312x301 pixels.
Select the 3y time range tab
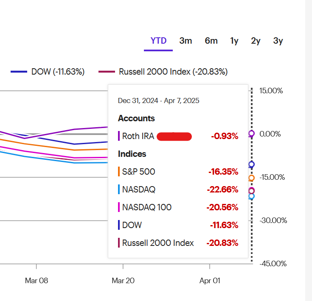coord(278,41)
